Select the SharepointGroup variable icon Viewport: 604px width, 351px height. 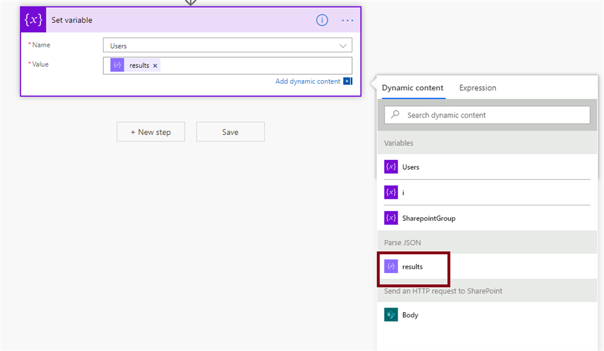pos(390,218)
